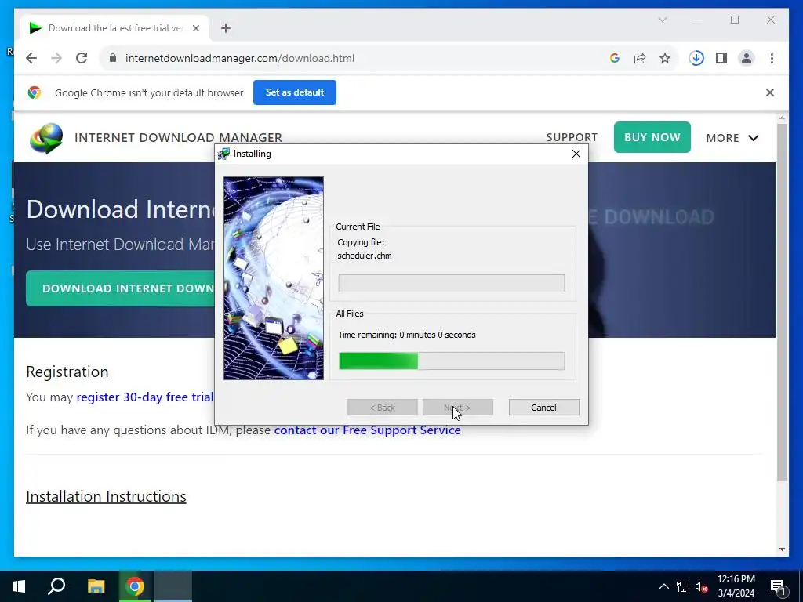Click the Chrome forward arrow

56,58
